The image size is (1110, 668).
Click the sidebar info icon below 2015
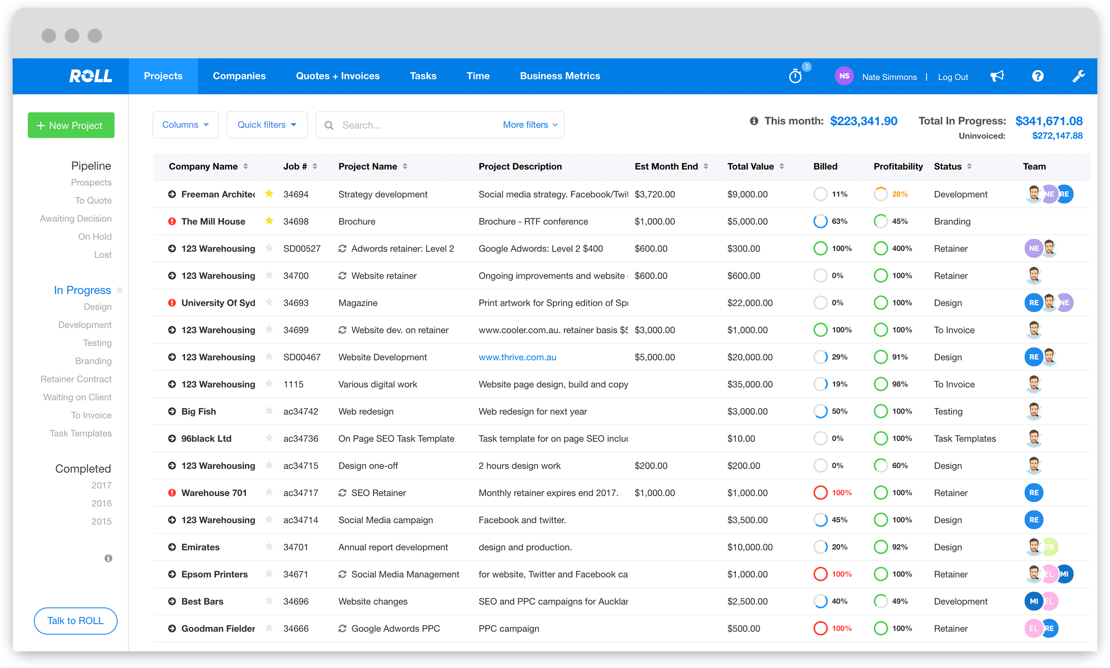(x=108, y=558)
